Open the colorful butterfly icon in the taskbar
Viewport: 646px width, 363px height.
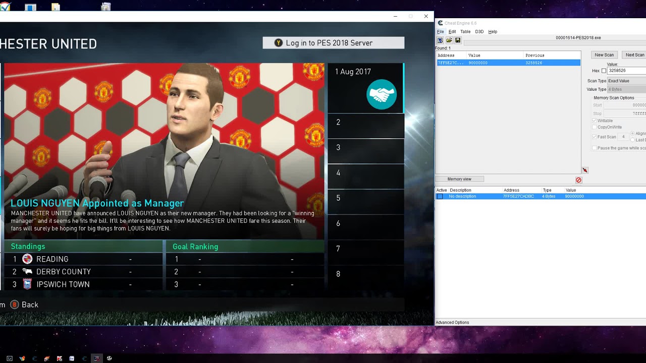pyautogui.click(x=22, y=358)
